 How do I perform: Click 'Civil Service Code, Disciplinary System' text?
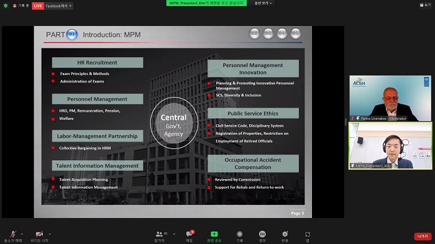250,125
